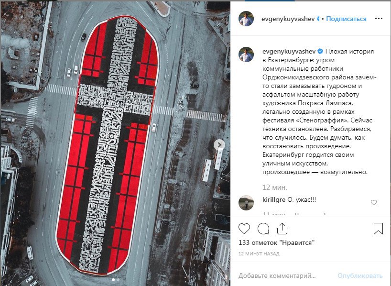View the 133 отметок "Нравится" likes list
Image resolution: width=391 pixels, height=286 pixels.
(276, 242)
